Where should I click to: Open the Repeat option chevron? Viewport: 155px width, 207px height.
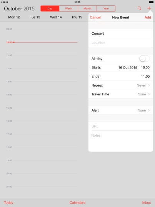(x=149, y=85)
